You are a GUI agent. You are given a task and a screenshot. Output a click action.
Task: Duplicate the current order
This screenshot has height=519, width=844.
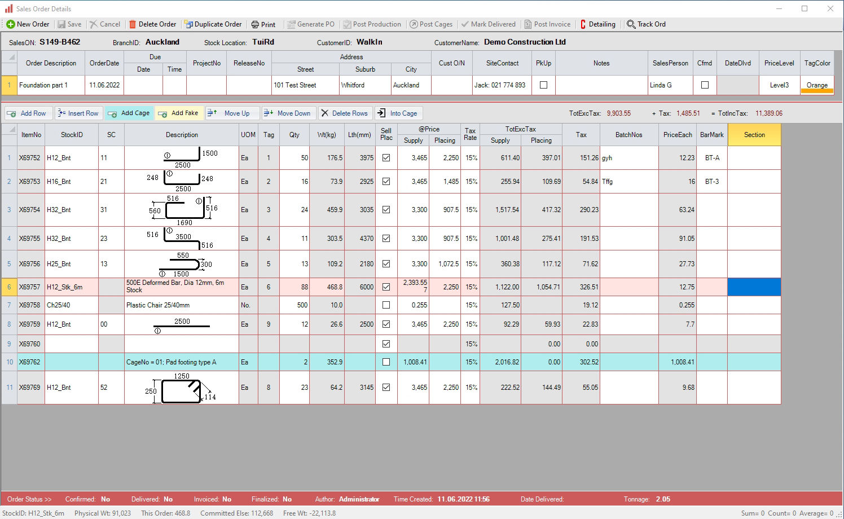tap(213, 24)
